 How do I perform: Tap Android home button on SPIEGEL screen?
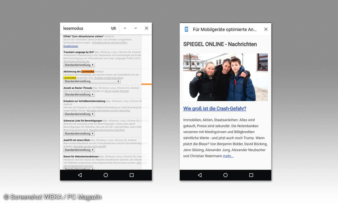225,175
